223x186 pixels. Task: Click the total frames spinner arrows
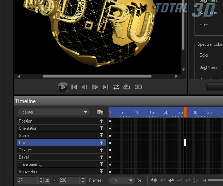pos(83,180)
